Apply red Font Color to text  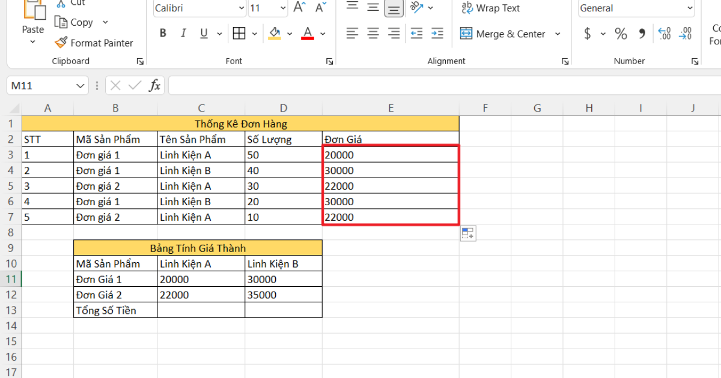(x=308, y=34)
